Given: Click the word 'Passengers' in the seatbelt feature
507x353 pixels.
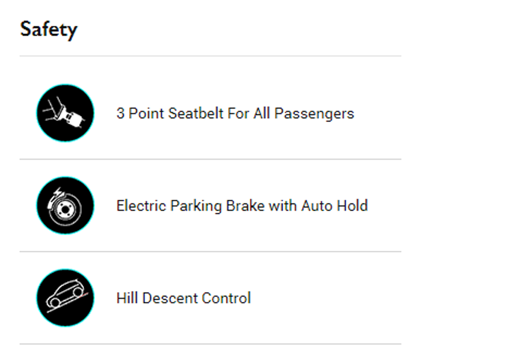Looking at the screenshot, I should tap(314, 114).
